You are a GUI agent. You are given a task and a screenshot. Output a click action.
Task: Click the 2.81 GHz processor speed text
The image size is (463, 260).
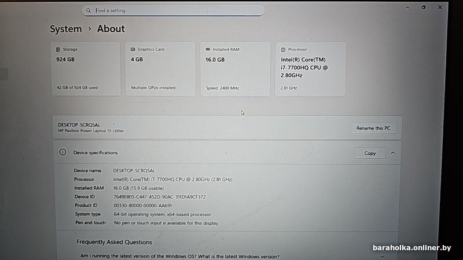pos(289,88)
